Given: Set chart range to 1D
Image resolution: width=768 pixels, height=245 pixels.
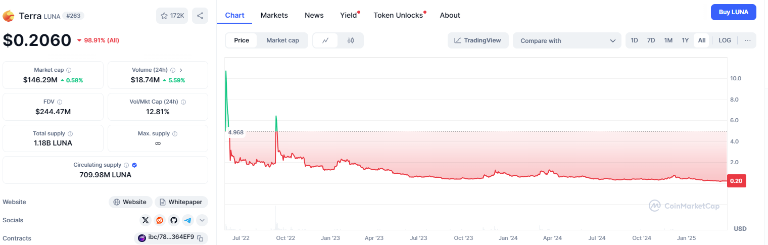Looking at the screenshot, I should [x=635, y=40].
